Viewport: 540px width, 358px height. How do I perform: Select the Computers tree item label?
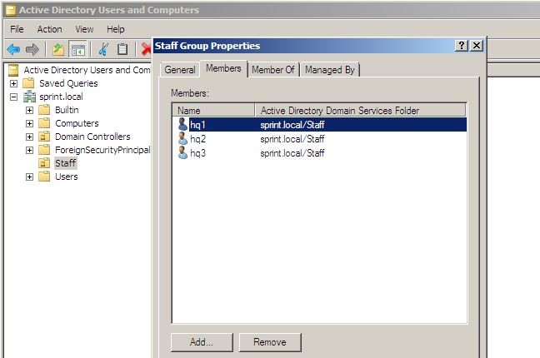[x=77, y=123]
